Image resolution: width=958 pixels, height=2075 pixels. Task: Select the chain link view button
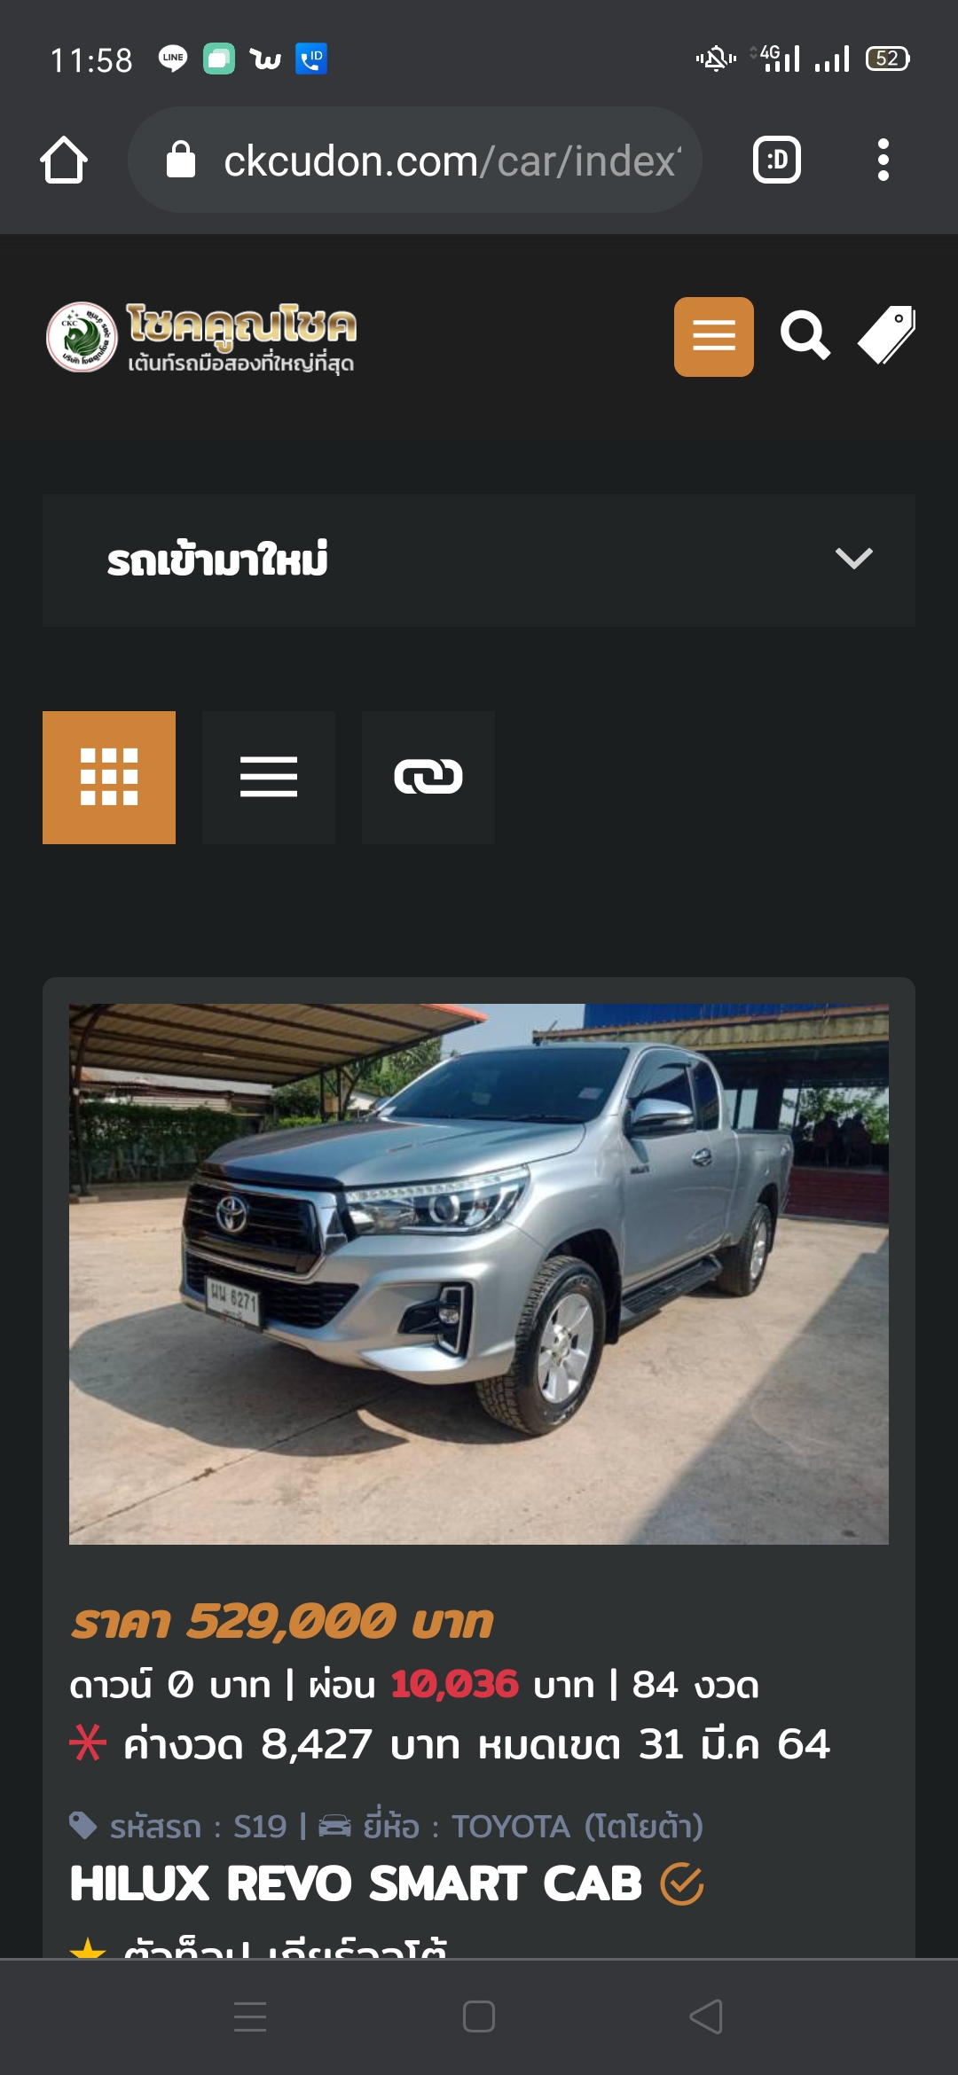pyautogui.click(x=428, y=778)
